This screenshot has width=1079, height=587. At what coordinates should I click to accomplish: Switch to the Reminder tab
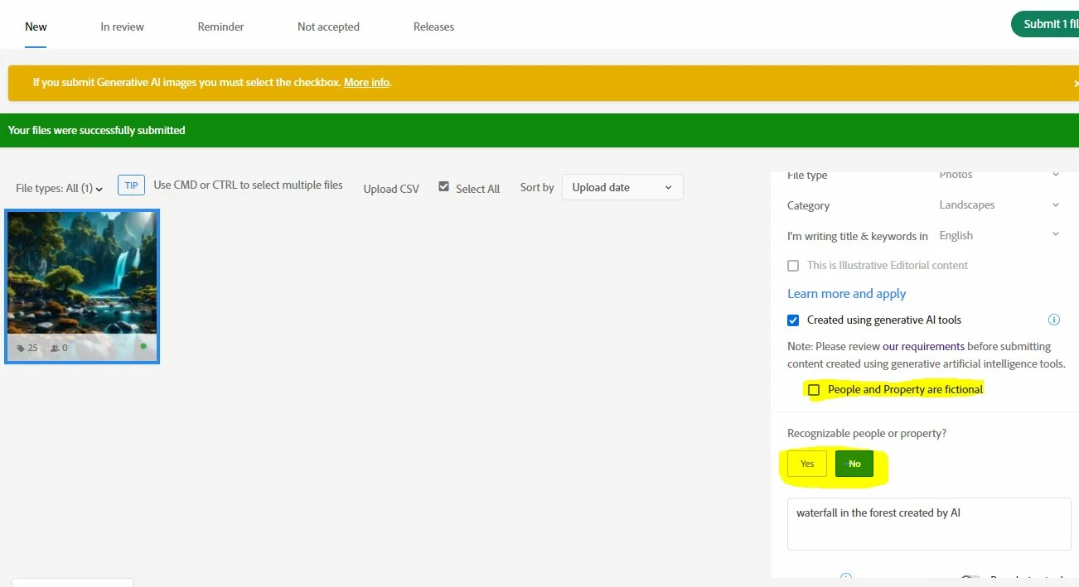coord(220,26)
